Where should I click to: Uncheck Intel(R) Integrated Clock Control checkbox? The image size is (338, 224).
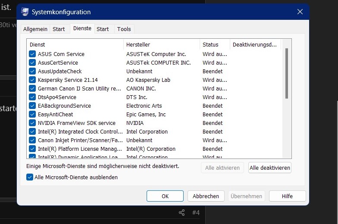pyautogui.click(x=32, y=132)
